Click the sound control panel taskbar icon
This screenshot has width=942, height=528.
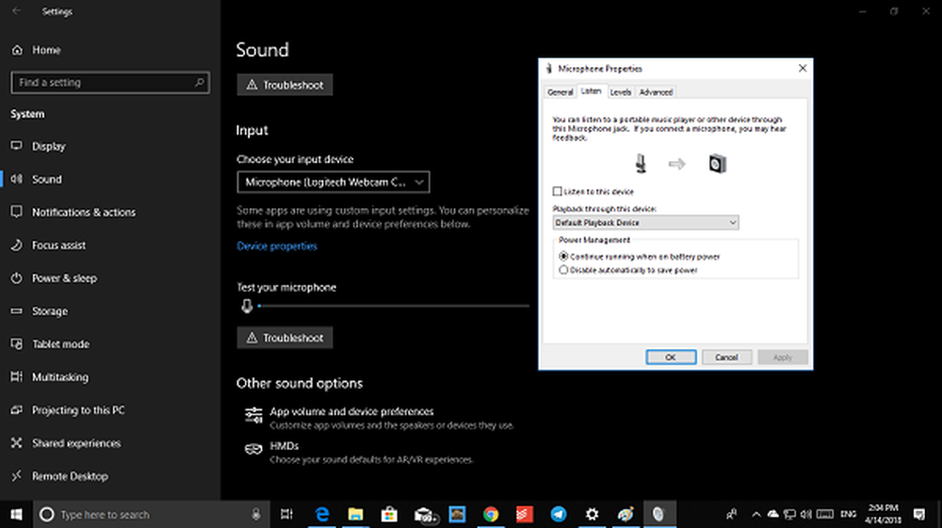(x=659, y=514)
